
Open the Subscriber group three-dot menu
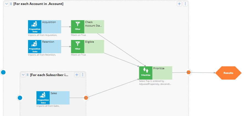[x=83, y=75]
